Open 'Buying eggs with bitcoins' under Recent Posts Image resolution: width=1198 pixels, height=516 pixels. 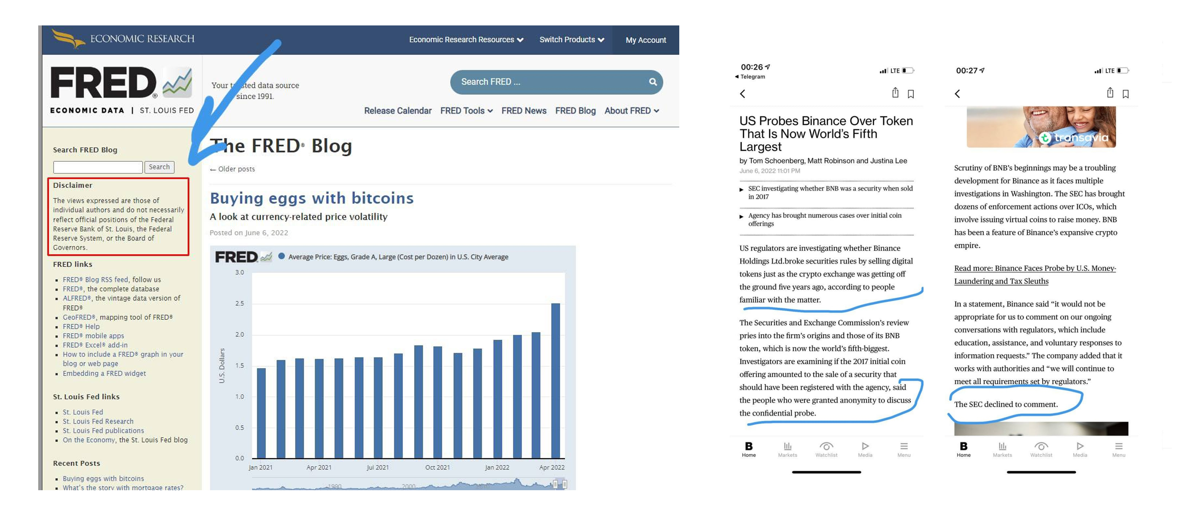[103, 478]
